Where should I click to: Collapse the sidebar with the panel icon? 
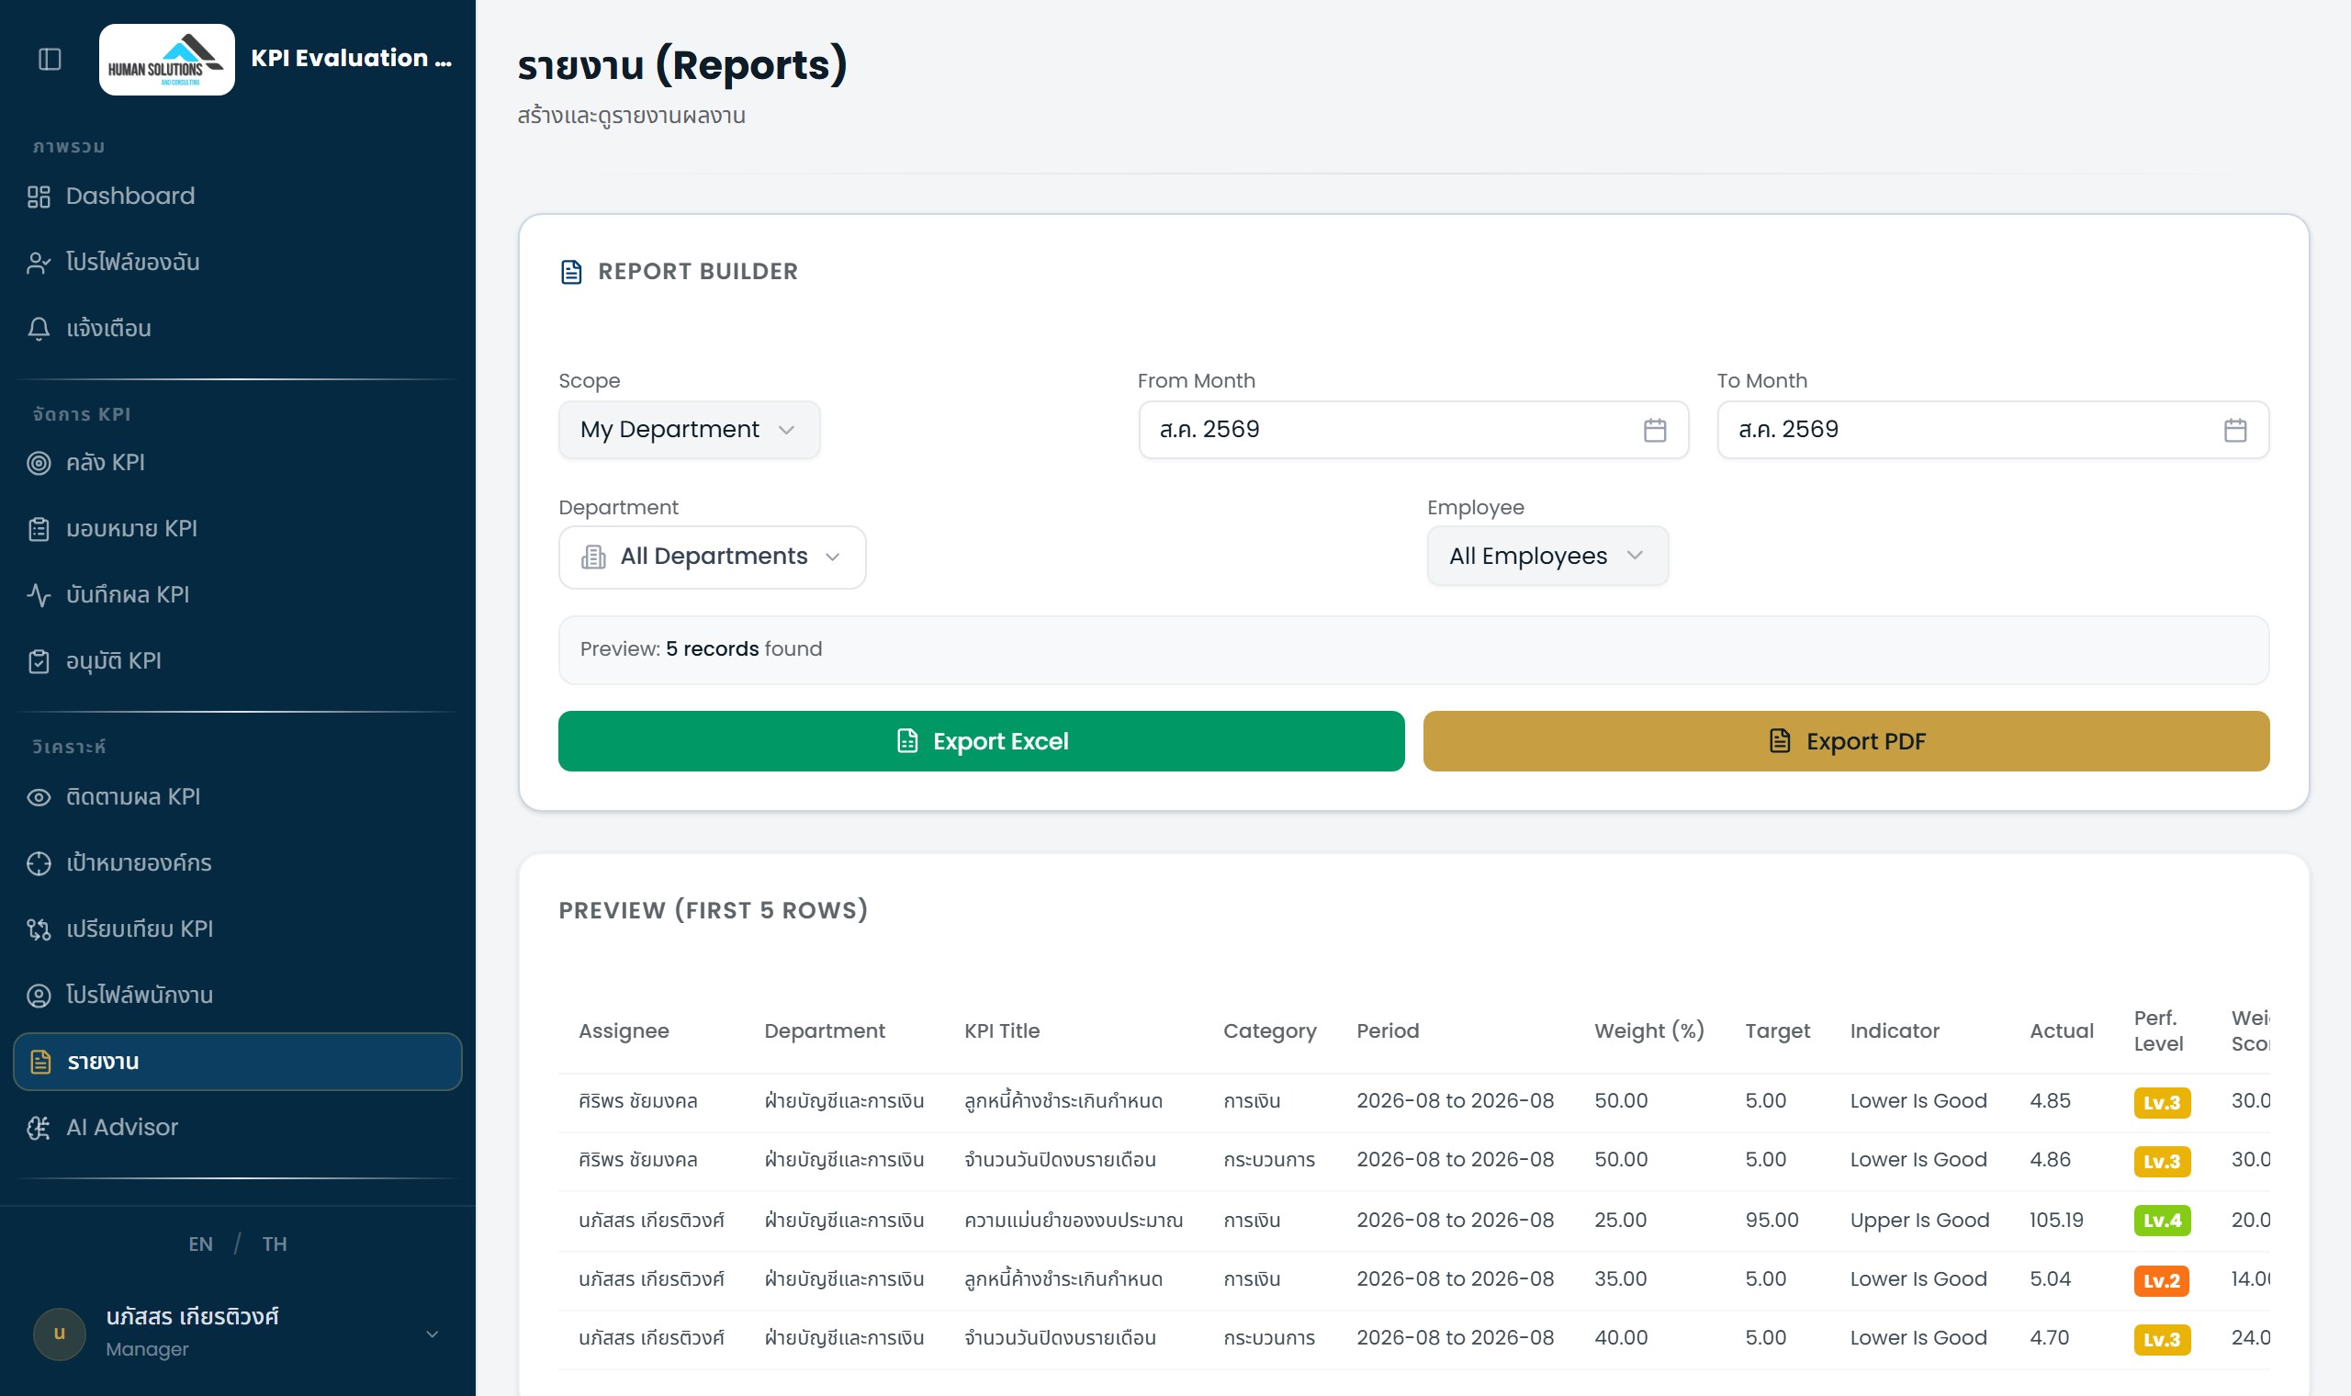pos(50,60)
